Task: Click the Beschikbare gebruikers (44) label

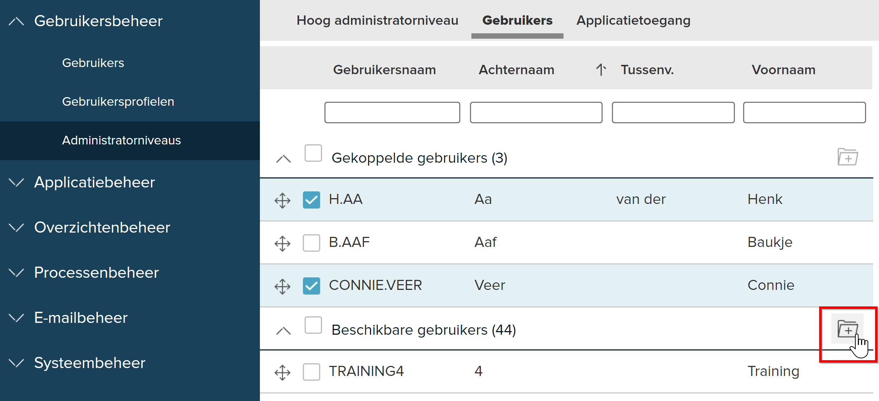Action: pyautogui.click(x=423, y=330)
